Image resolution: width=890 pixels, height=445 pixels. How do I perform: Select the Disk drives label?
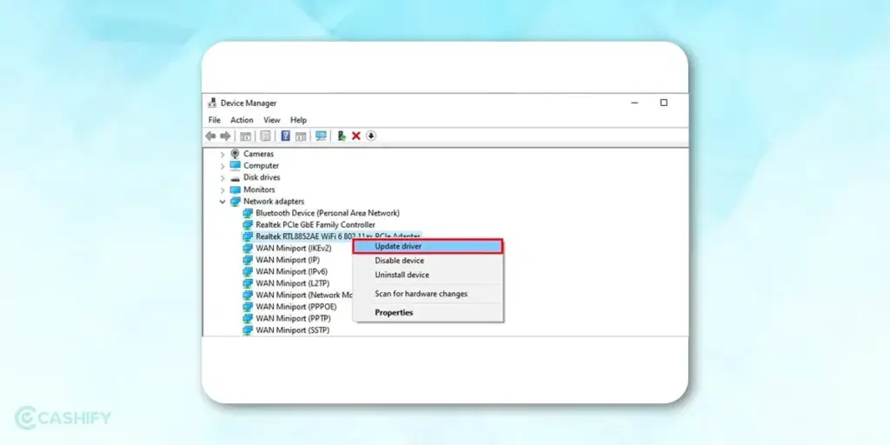click(x=262, y=177)
